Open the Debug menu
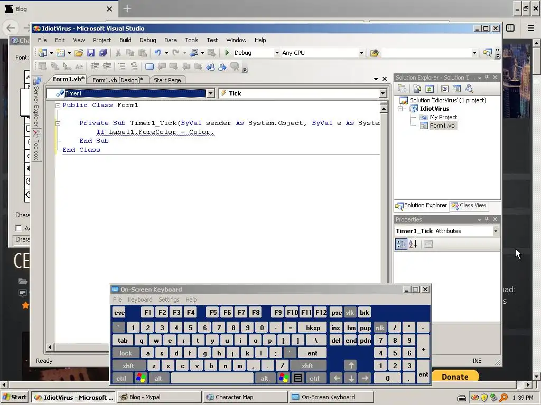 tap(148, 40)
